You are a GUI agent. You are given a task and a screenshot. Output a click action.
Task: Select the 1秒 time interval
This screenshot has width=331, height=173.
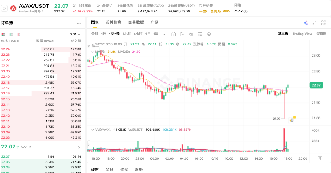click(103, 34)
